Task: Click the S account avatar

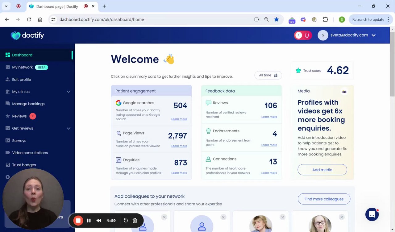Action: click(x=323, y=35)
